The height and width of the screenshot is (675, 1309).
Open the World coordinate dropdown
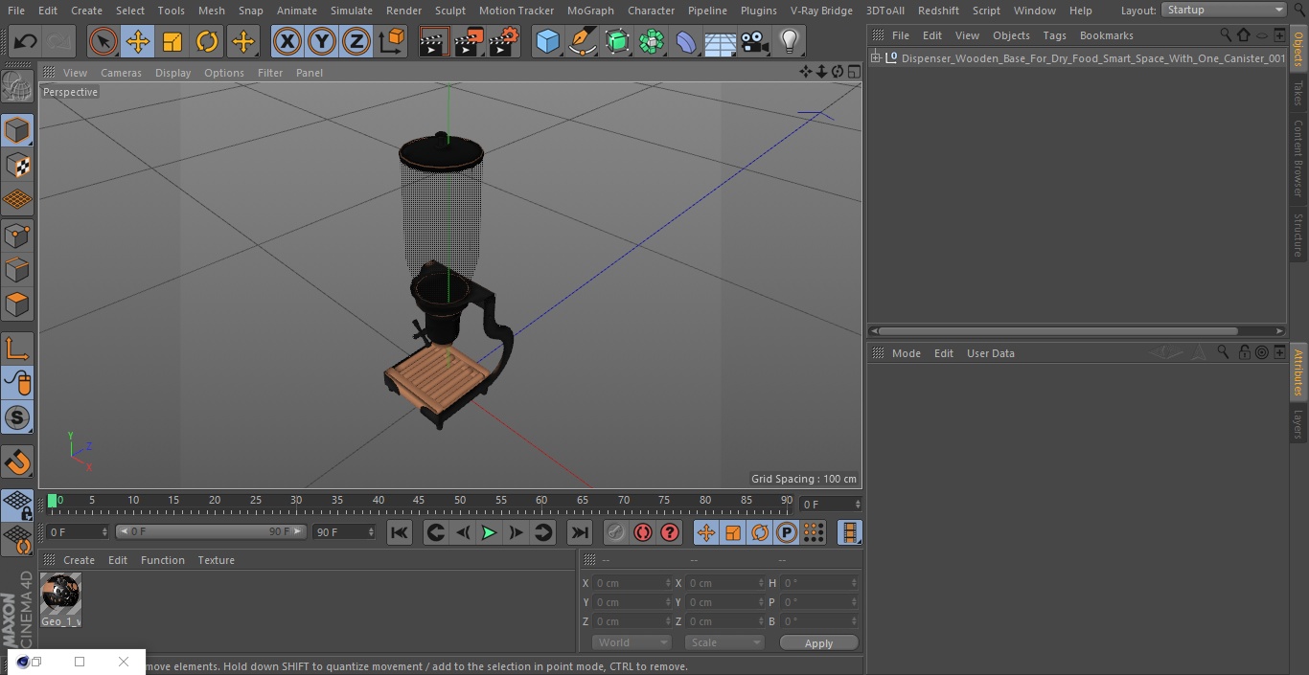631,643
